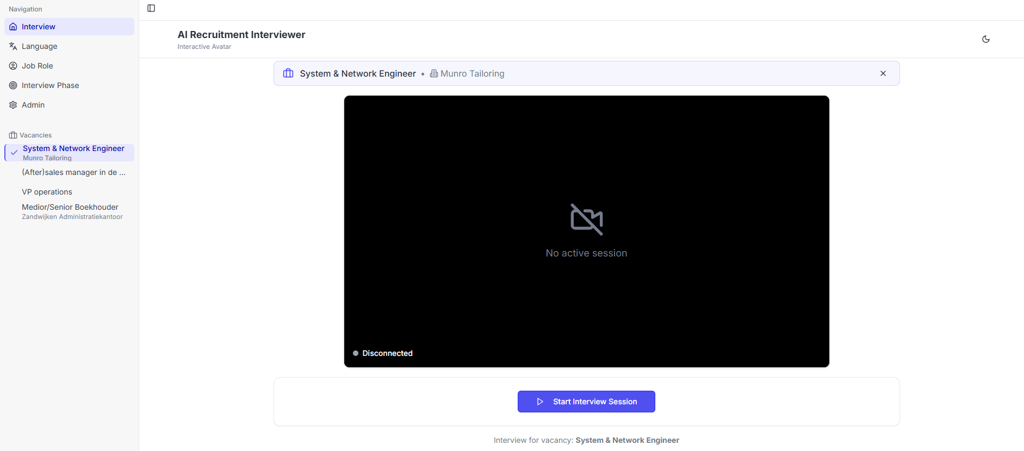
Task: Click the Admin gear icon
Action: pyautogui.click(x=13, y=105)
